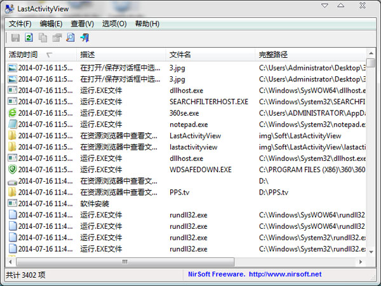Open the 帮助(H) menu
The image size is (381, 286).
pyautogui.click(x=147, y=24)
